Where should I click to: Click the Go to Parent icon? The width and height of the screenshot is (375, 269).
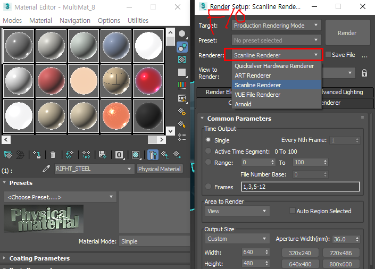pyautogui.click(x=165, y=155)
